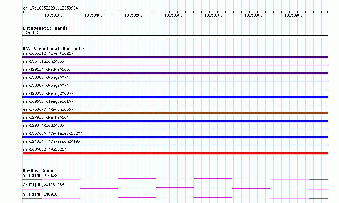Open variant nsv509653 (Teague2010) label

(48, 101)
